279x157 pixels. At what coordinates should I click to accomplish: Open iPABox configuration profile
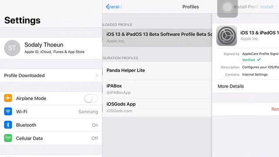(157, 89)
